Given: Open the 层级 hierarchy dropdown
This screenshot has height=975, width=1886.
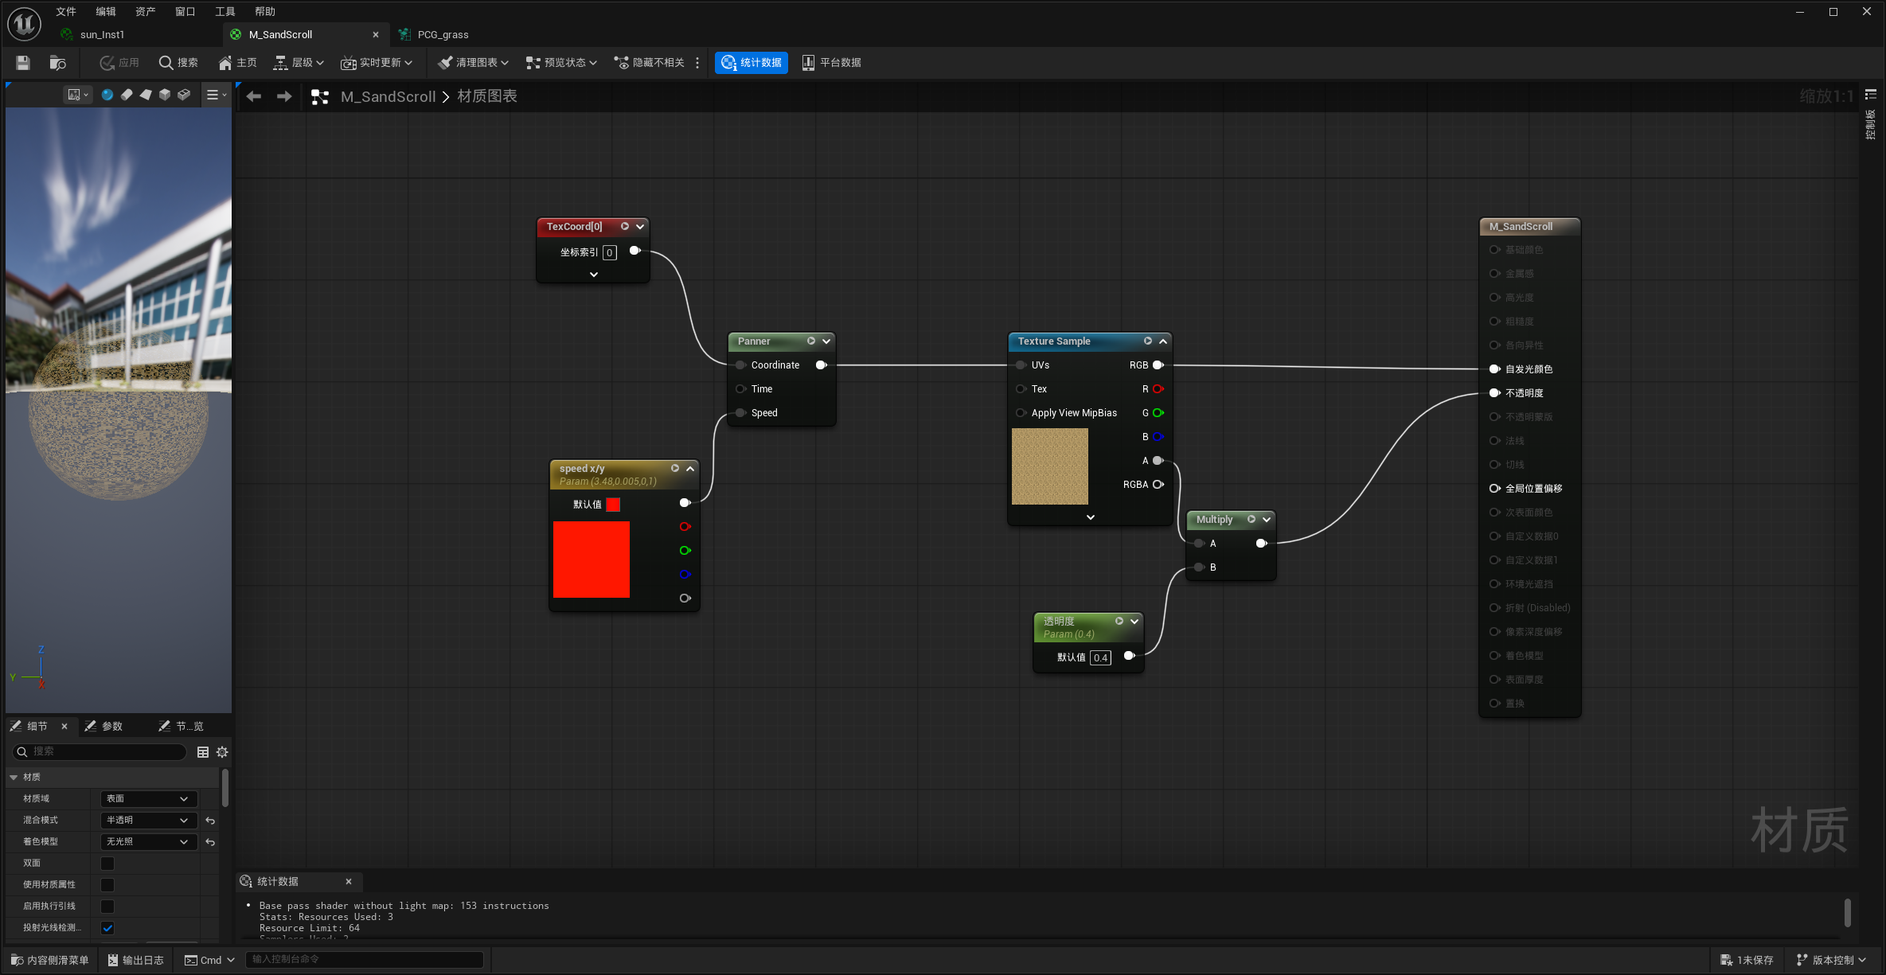Looking at the screenshot, I should 299,63.
